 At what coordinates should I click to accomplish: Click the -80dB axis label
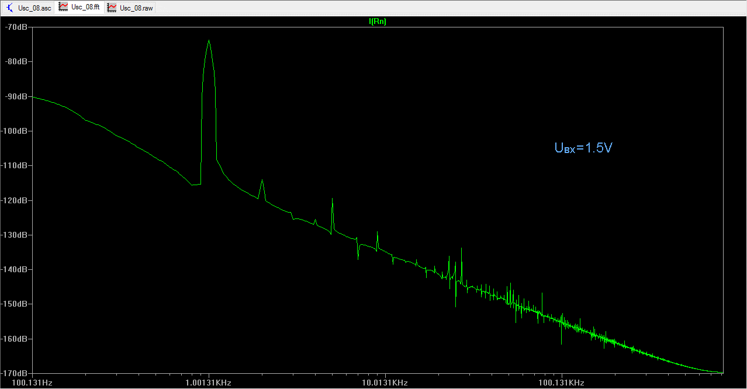pos(16,61)
